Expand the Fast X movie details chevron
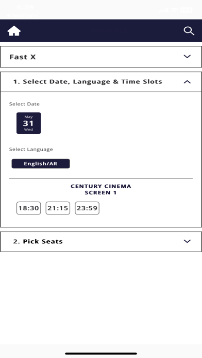 [x=187, y=57]
